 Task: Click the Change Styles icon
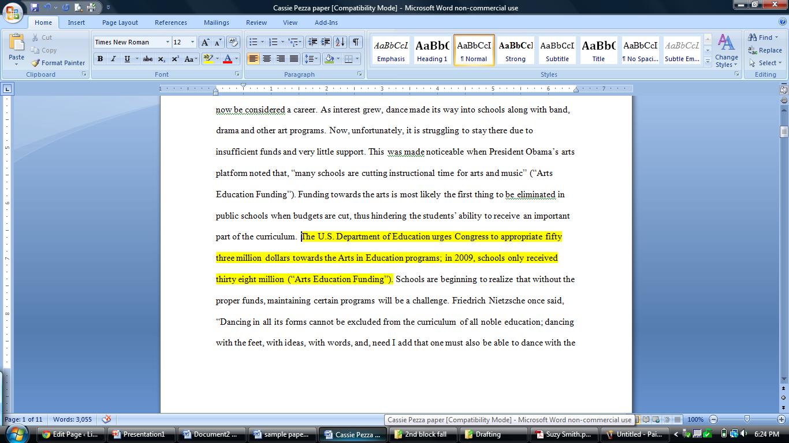pyautogui.click(x=726, y=51)
